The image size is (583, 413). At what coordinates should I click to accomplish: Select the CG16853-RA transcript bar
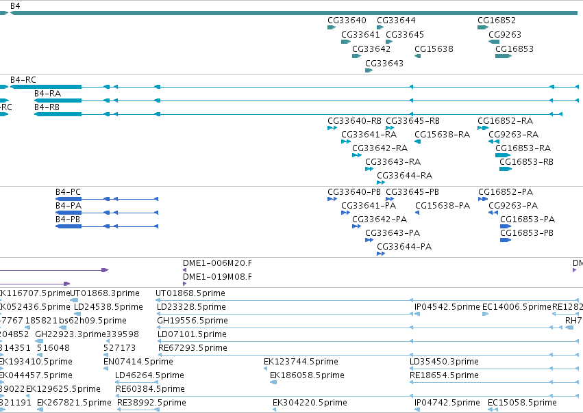coord(503,155)
